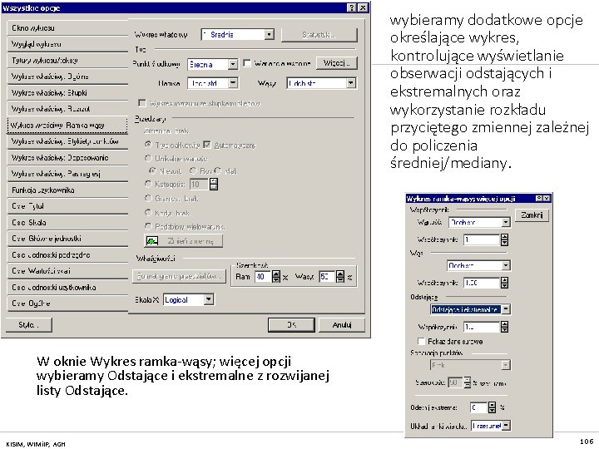Click the Wąsy width input field
Screen dimensions: 599x449
tap(328, 277)
